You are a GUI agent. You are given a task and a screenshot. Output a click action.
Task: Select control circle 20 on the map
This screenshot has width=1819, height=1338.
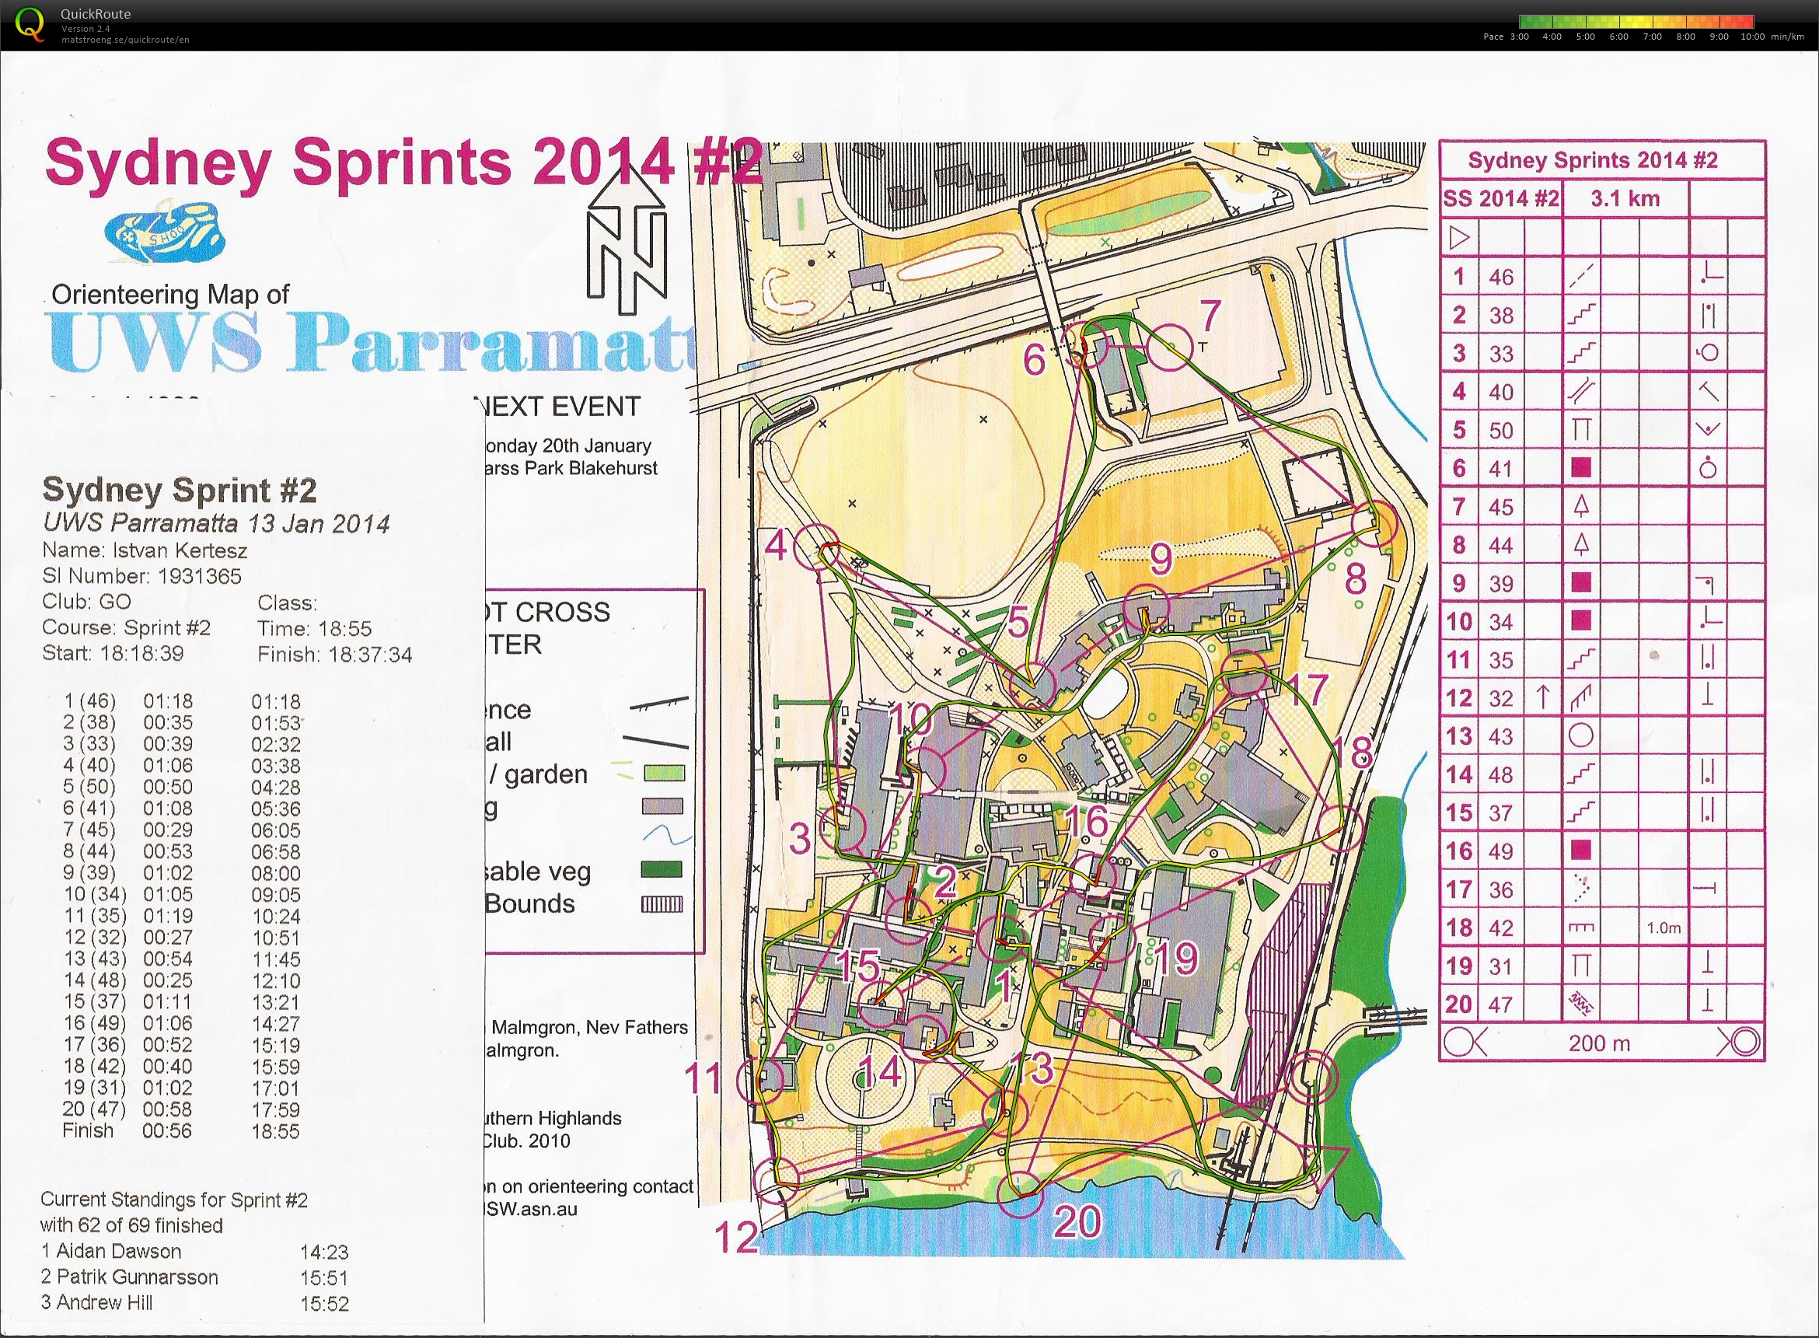(x=1019, y=1196)
